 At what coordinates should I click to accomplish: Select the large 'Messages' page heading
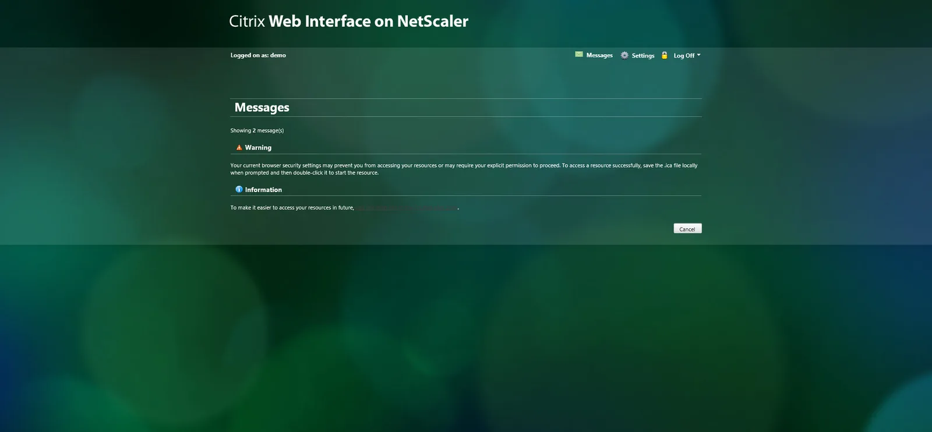click(x=262, y=108)
